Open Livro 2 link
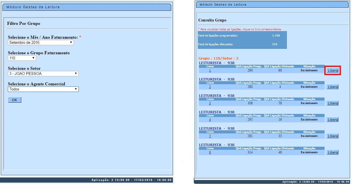 (x=210, y=87)
